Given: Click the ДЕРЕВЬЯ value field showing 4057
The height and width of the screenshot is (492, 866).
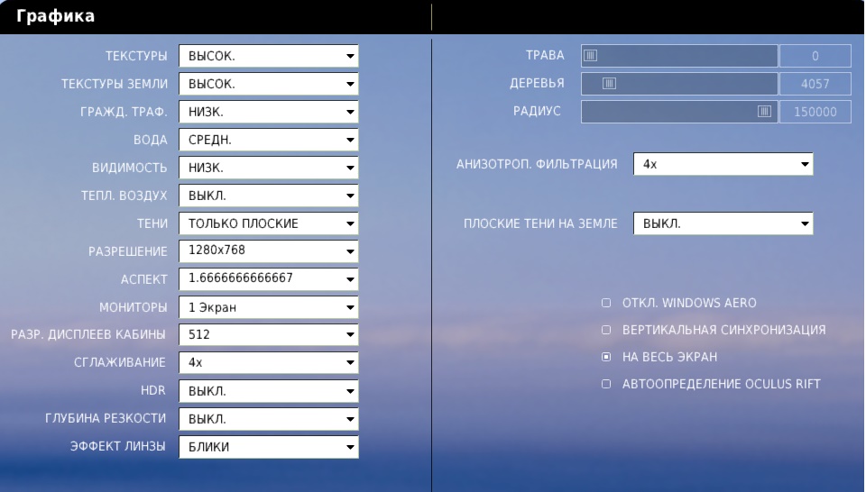Looking at the screenshot, I should [815, 84].
